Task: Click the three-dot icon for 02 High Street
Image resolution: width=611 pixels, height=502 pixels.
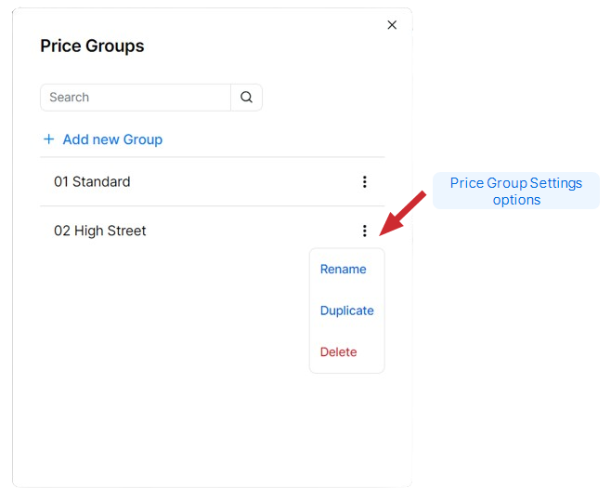Action: coord(364,231)
